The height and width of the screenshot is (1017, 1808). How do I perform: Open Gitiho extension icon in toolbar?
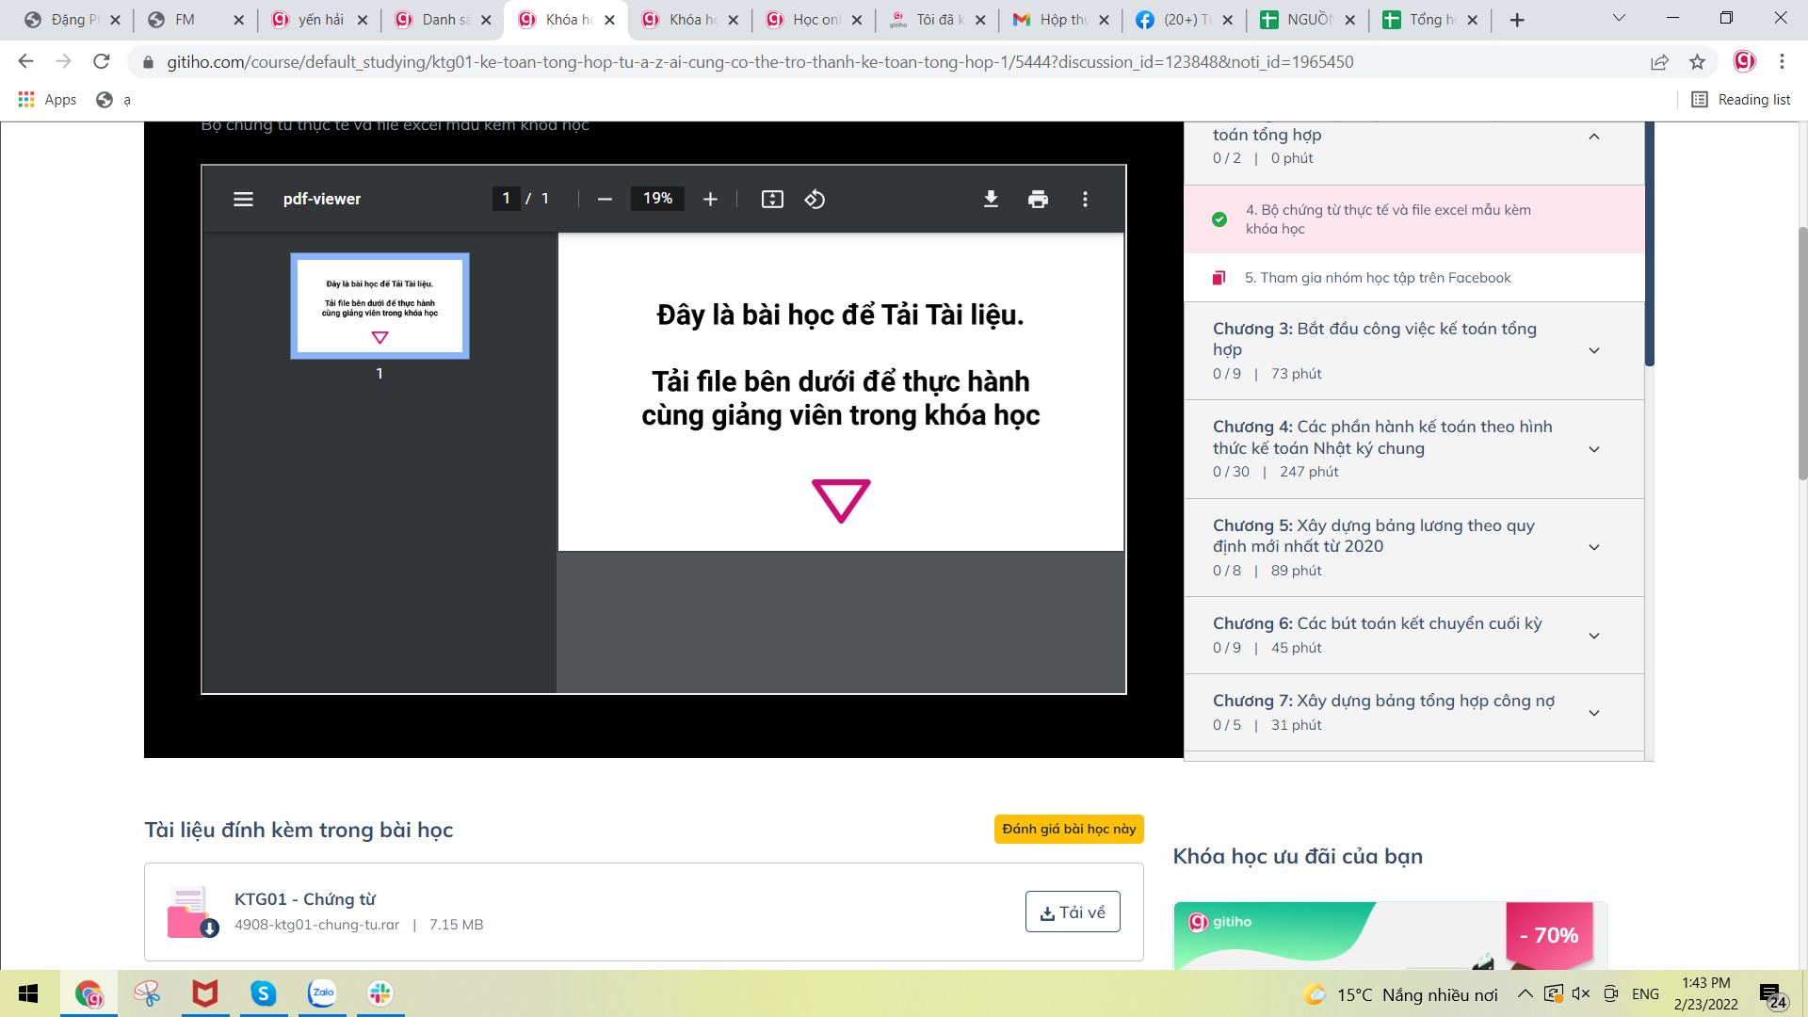click(1744, 61)
